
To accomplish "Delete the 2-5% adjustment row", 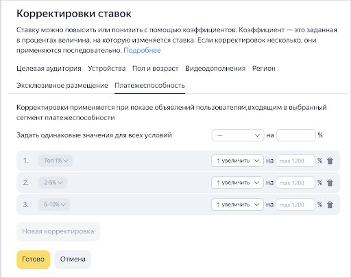I will click(330, 183).
